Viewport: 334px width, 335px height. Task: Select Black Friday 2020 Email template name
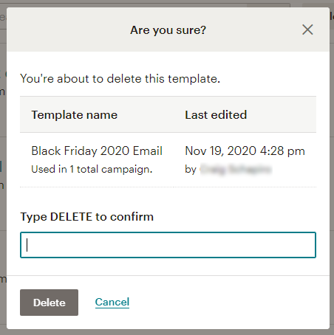click(x=97, y=151)
